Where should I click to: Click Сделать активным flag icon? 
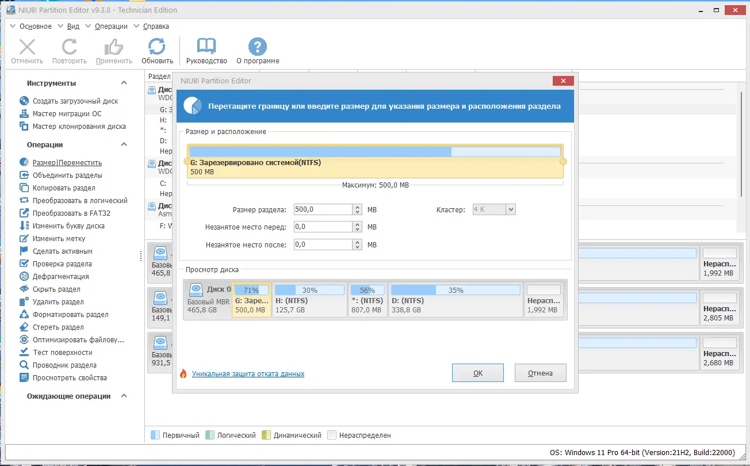click(x=24, y=251)
